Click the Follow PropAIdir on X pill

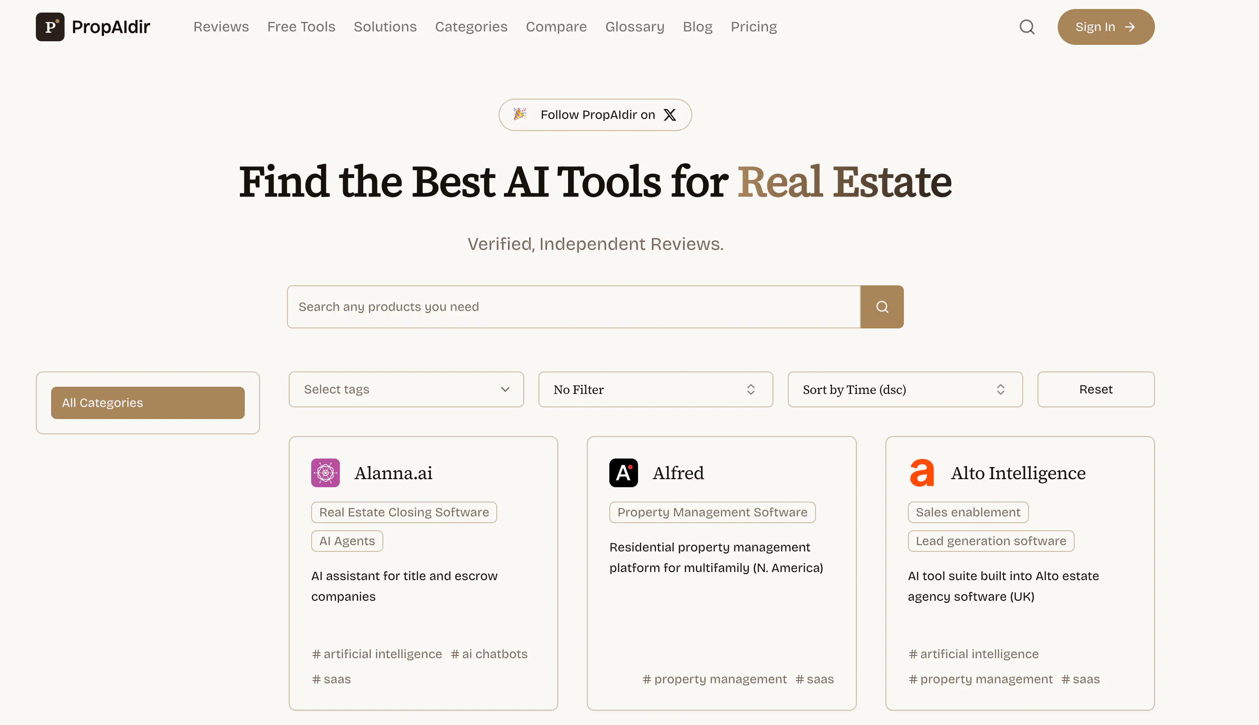pos(595,115)
